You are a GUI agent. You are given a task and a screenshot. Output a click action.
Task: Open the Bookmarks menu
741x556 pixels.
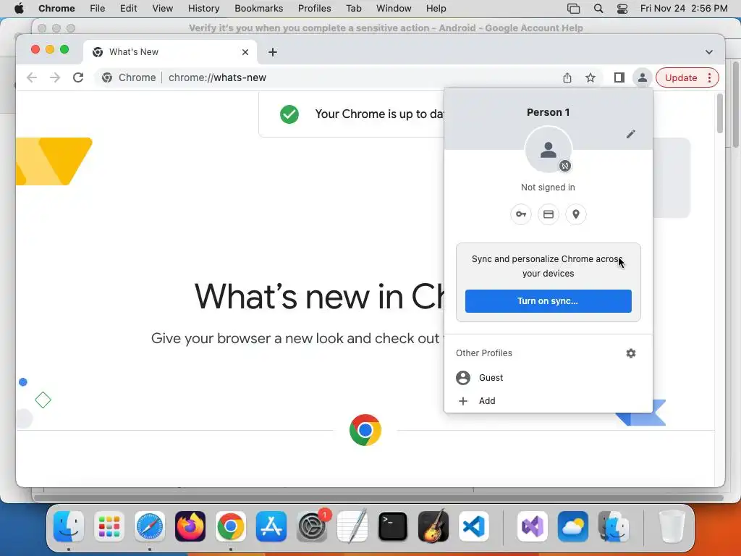[x=258, y=9]
